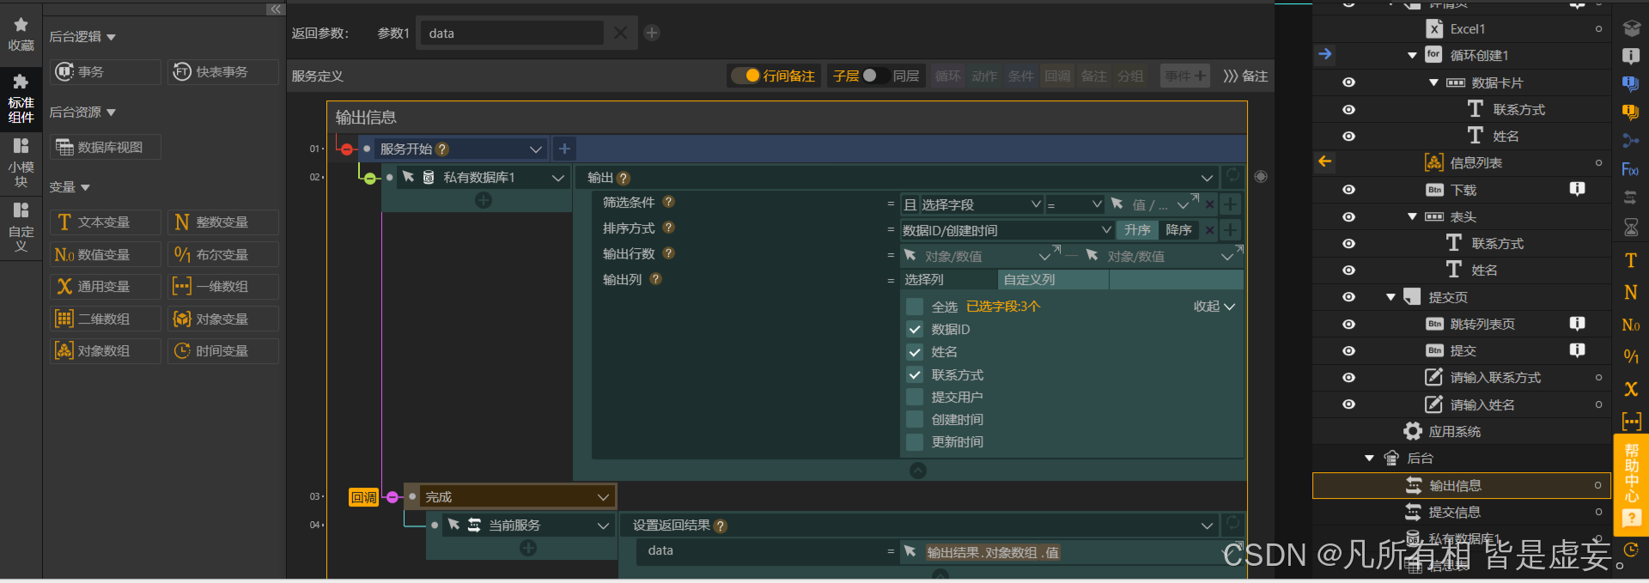This screenshot has height=583, width=1649.
Task: Collapse the 后台逻辑 section
Action: [x=111, y=37]
